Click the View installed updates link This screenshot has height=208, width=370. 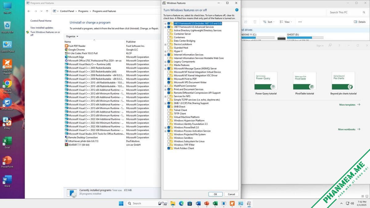42,28
